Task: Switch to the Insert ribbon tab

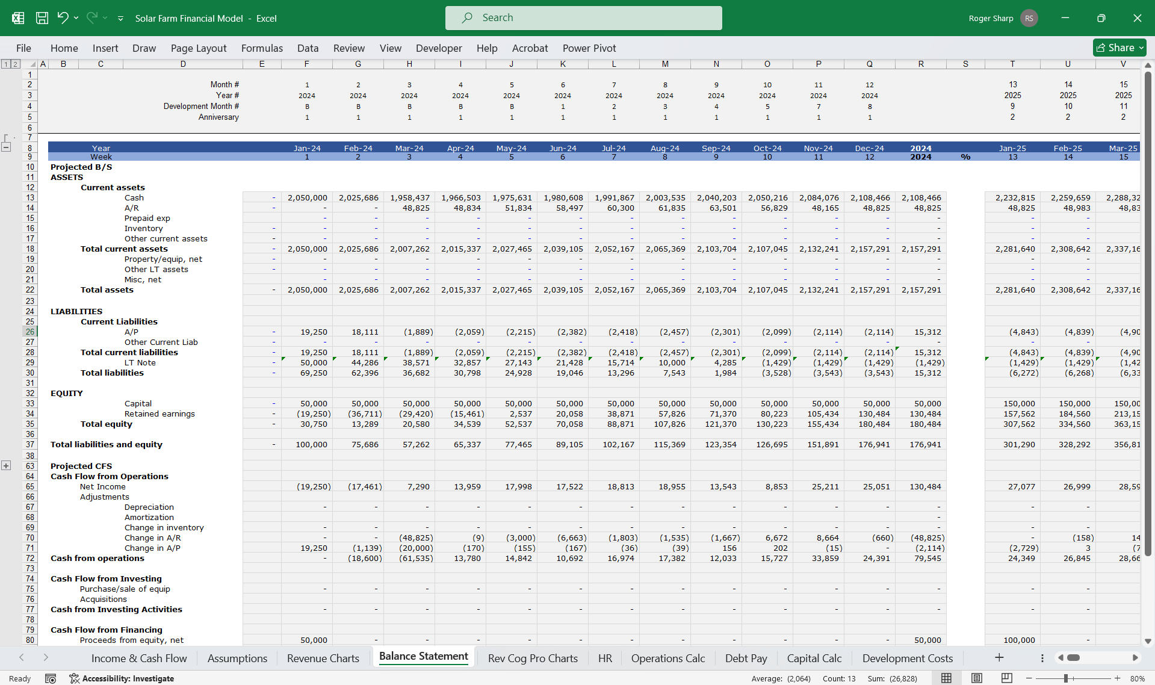Action: [105, 48]
